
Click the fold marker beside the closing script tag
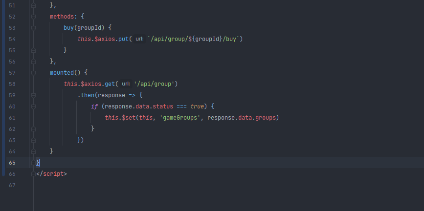click(34, 174)
